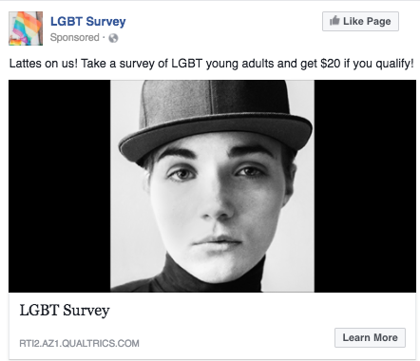The height and width of the screenshot is (361, 420).
Task: Click the word "Page" in Like Page button
Action: pyautogui.click(x=379, y=22)
